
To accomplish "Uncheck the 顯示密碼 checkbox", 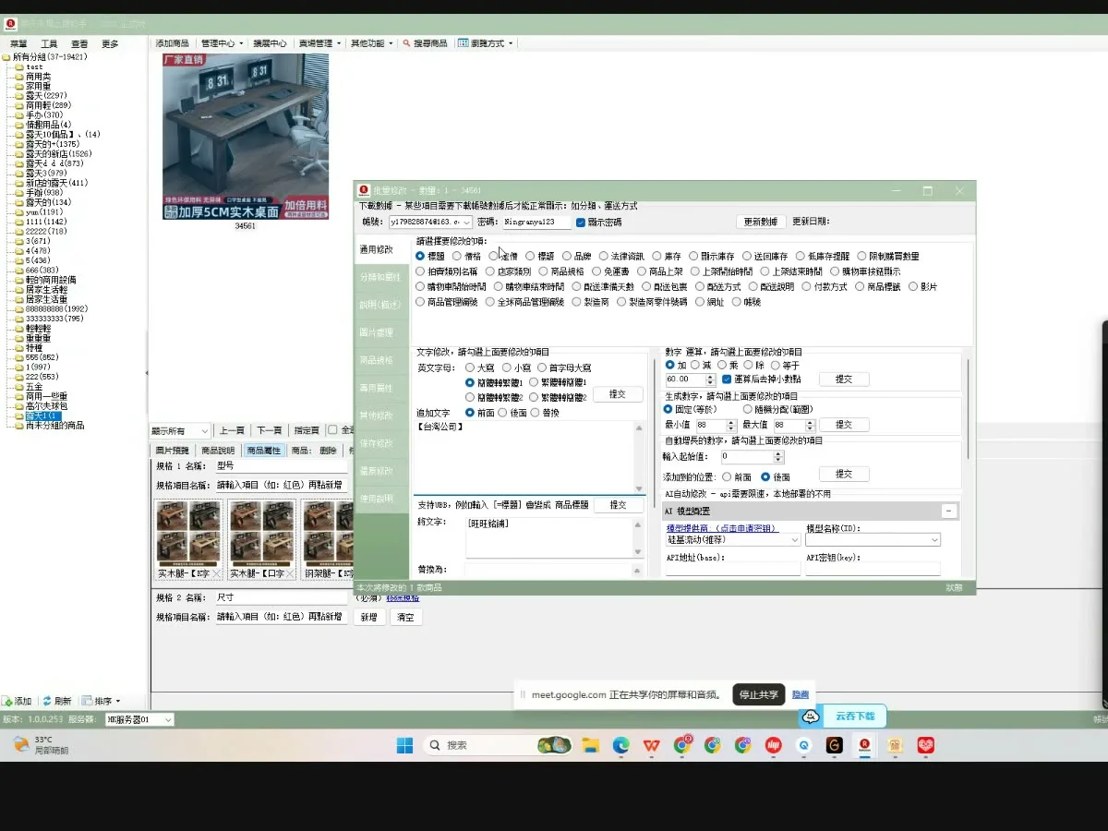I will 581,223.
